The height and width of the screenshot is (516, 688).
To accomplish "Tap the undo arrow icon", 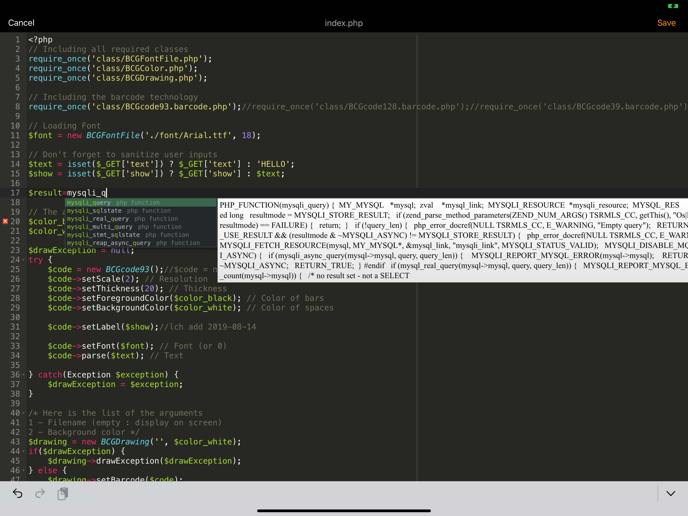I will 17,493.
